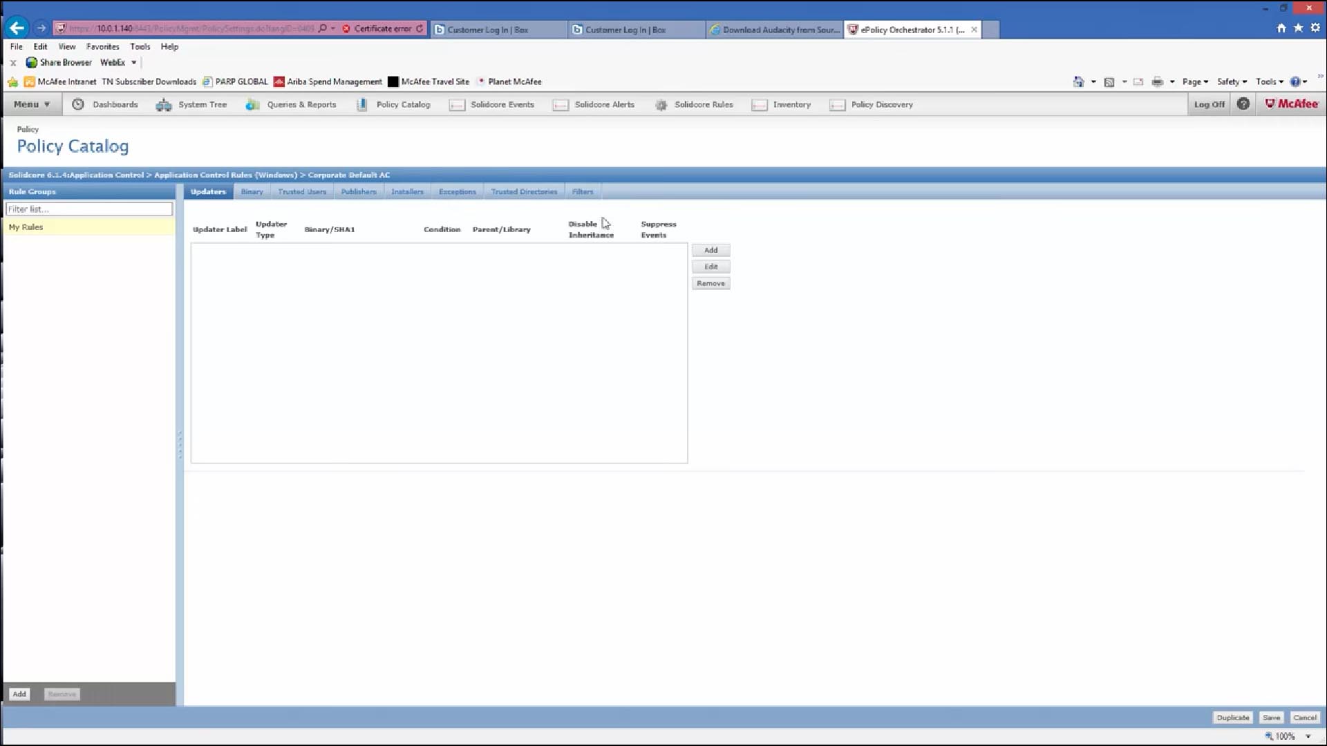Click the favorites star icon

[x=1298, y=28]
